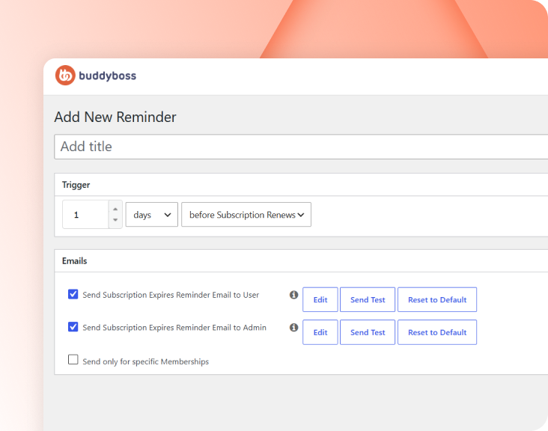Edit the User reminder email

coord(320,299)
